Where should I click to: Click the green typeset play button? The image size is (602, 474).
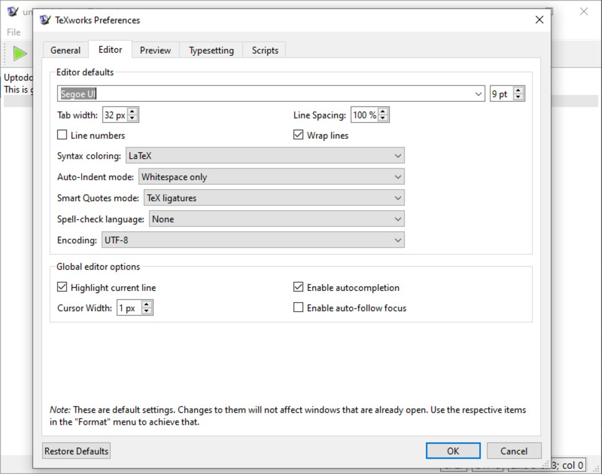20,53
